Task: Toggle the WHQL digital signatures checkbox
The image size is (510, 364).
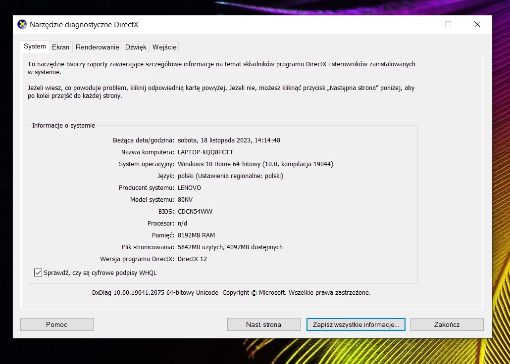Action: [x=38, y=273]
